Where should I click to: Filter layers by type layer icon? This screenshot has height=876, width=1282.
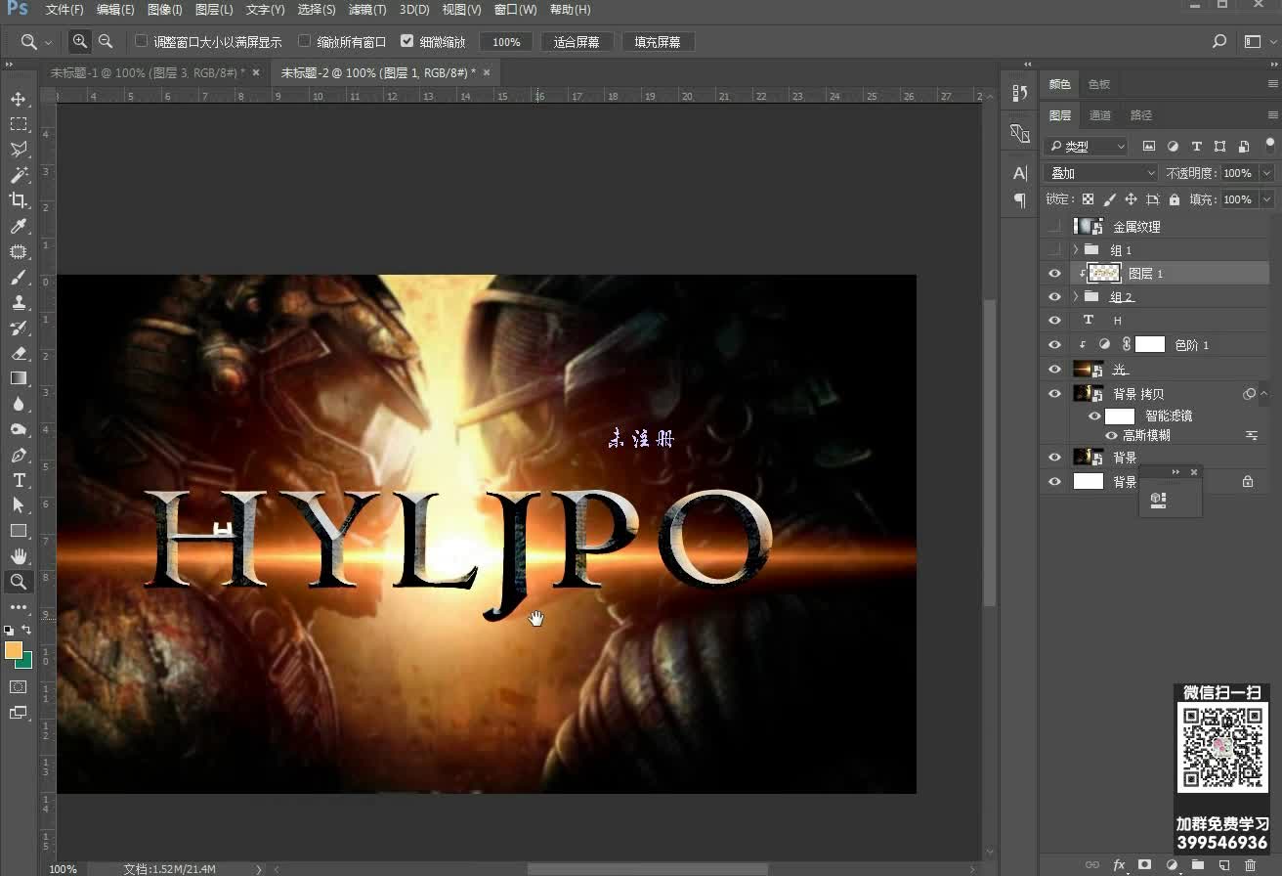click(x=1196, y=147)
